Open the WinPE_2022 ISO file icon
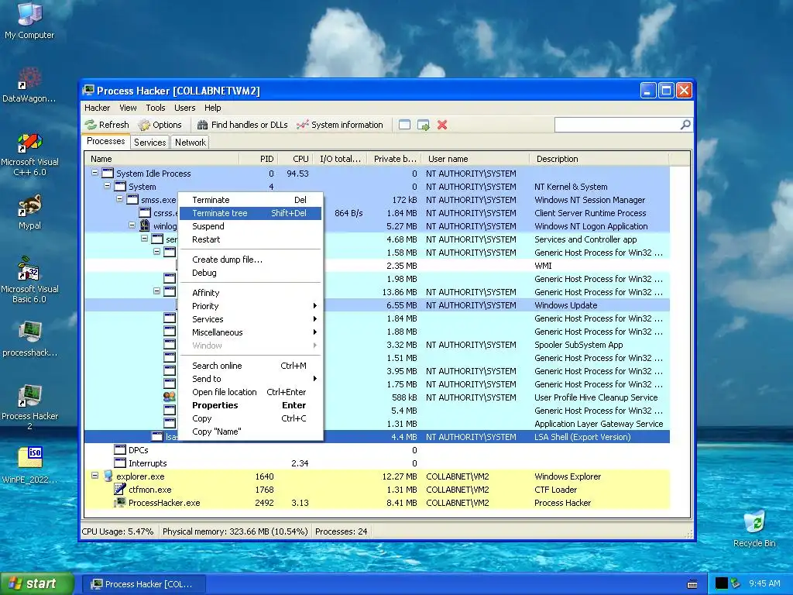The image size is (793, 595). (29, 466)
